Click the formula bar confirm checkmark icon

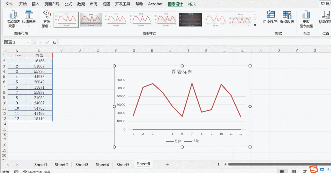[x=47, y=42]
